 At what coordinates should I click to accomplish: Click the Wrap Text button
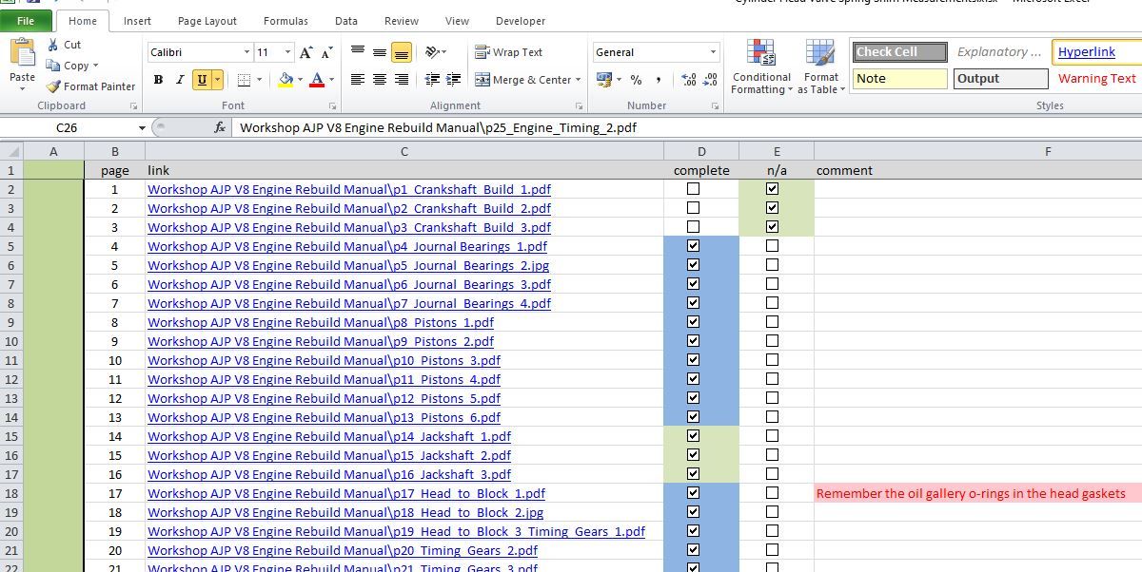click(x=509, y=52)
